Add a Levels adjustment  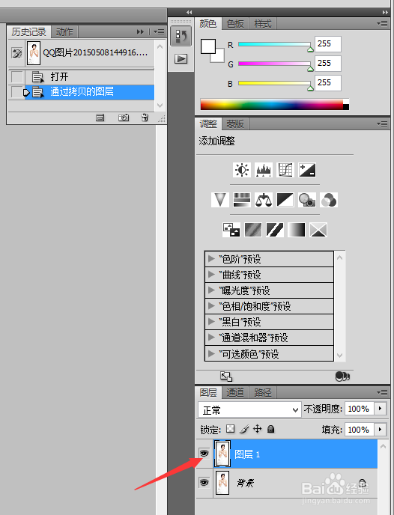coord(264,170)
